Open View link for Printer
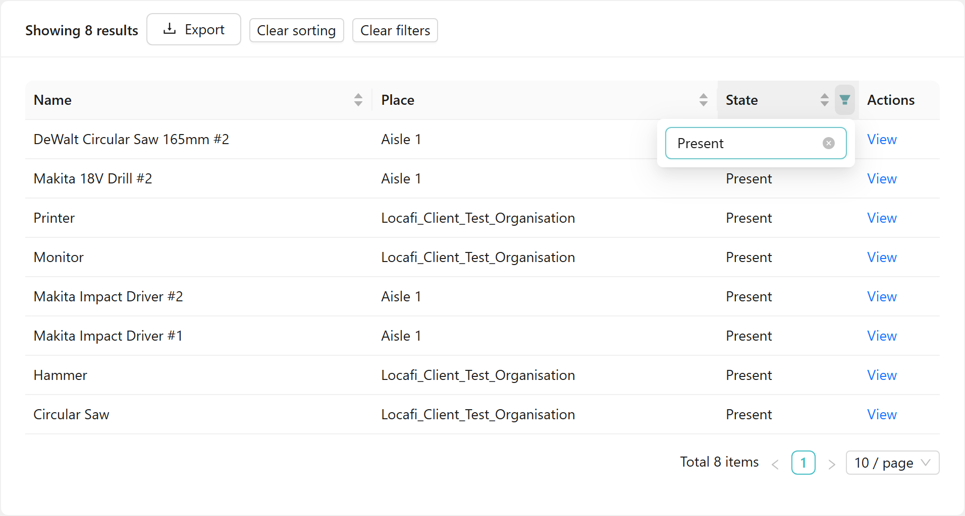This screenshot has height=516, width=965. (882, 218)
